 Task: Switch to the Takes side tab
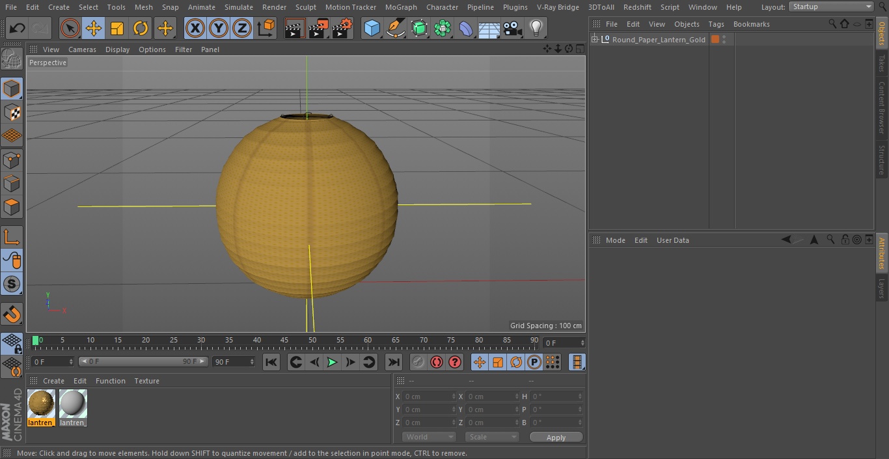(882, 63)
